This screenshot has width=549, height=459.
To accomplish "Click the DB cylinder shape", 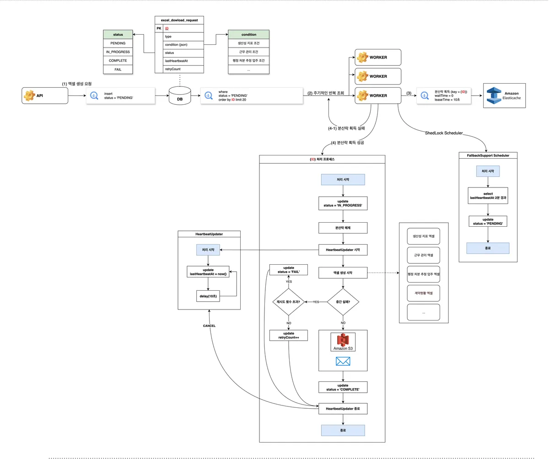I will point(179,96).
